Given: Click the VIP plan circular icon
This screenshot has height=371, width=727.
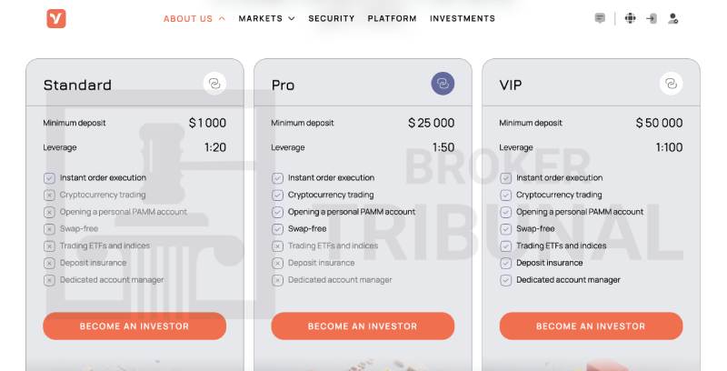Looking at the screenshot, I should tap(671, 85).
